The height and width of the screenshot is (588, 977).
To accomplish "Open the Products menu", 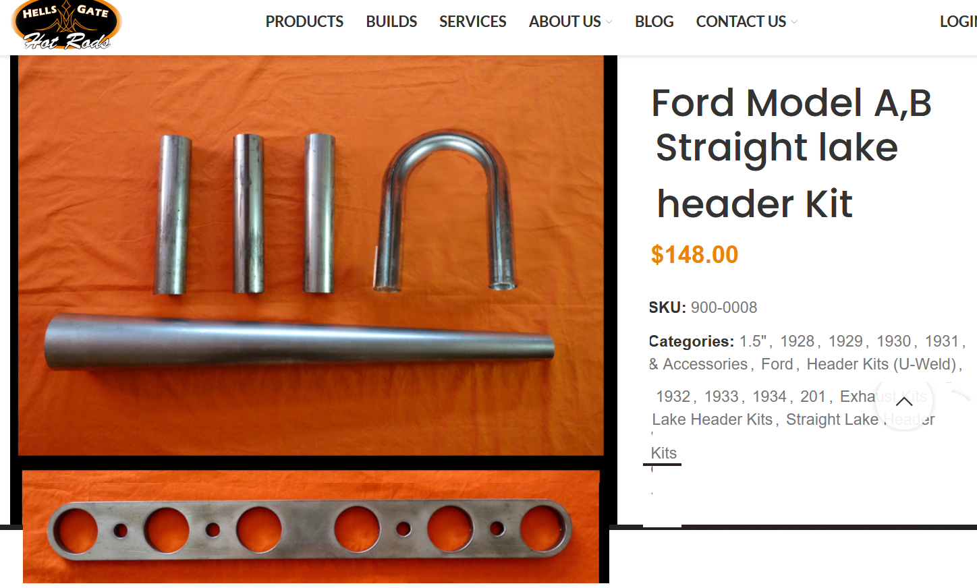I will click(x=304, y=22).
